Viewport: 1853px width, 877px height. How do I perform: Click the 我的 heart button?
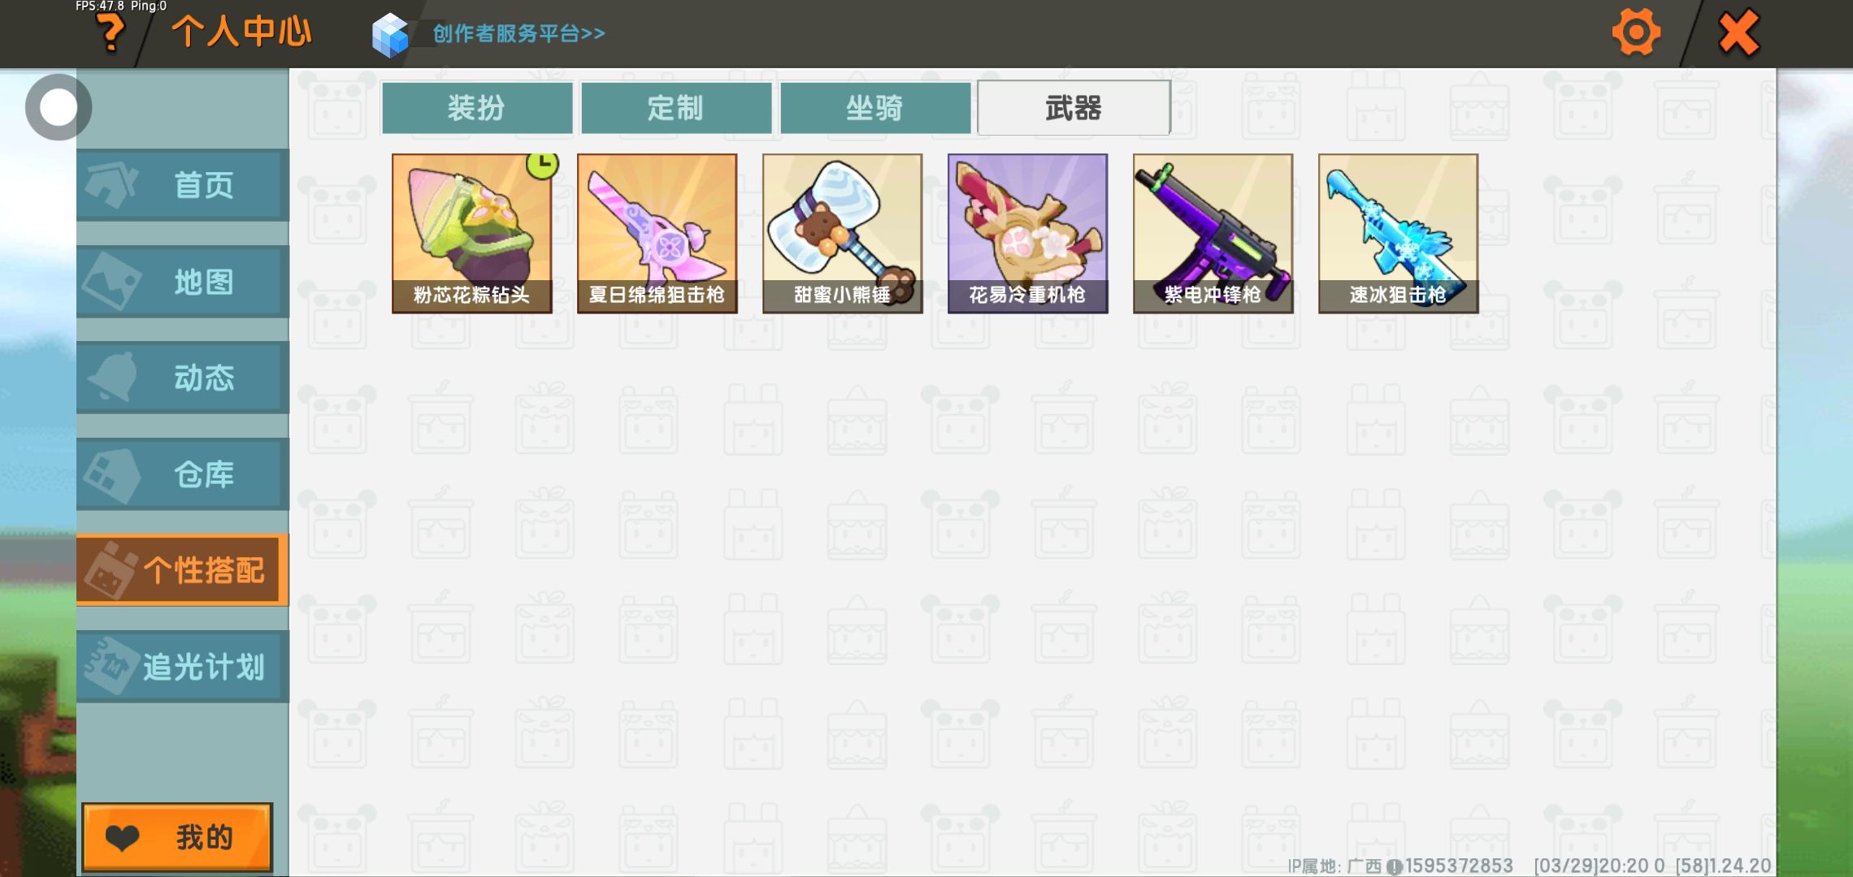[x=177, y=837]
